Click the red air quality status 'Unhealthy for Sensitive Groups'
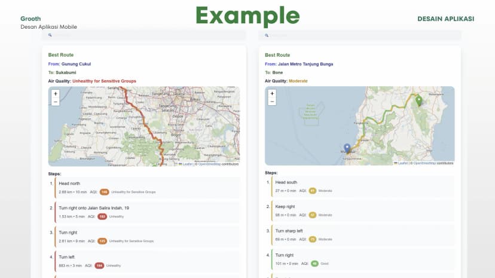The width and height of the screenshot is (495, 278). [x=104, y=81]
